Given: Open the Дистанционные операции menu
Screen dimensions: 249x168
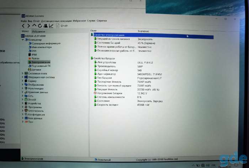Looking at the screenshot, I should [56, 21].
